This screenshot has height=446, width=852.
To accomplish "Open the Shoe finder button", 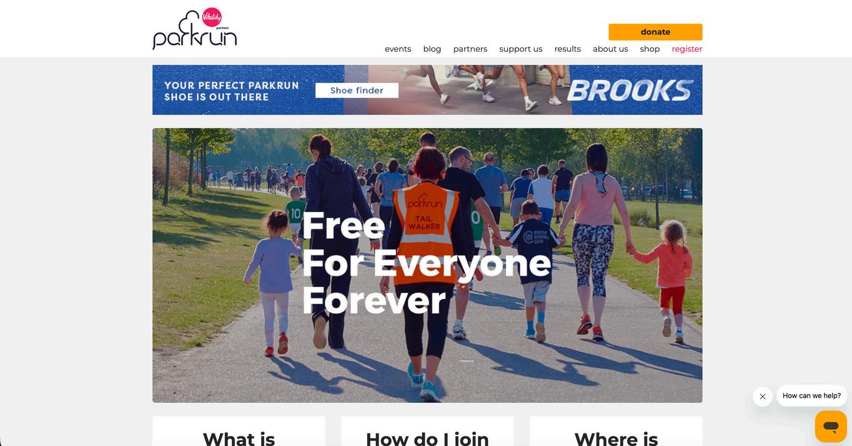I will point(357,90).
